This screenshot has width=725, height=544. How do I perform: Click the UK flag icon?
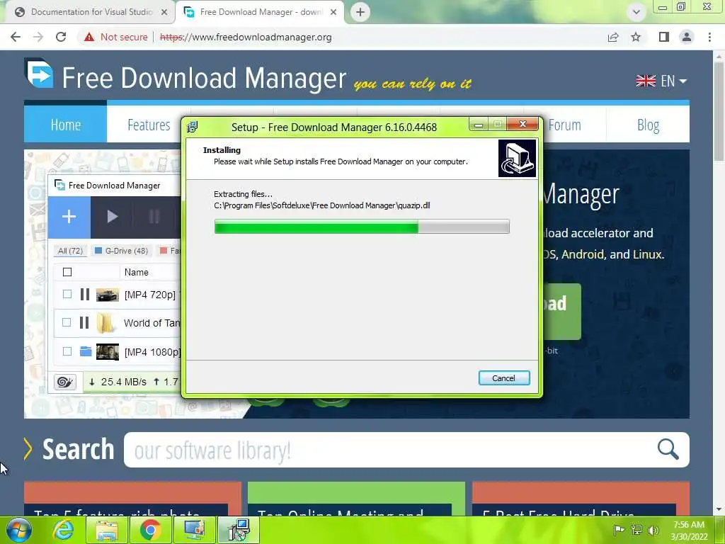coord(646,81)
